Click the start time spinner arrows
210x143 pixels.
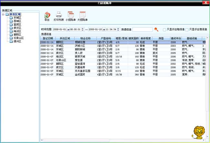click(x=82, y=30)
